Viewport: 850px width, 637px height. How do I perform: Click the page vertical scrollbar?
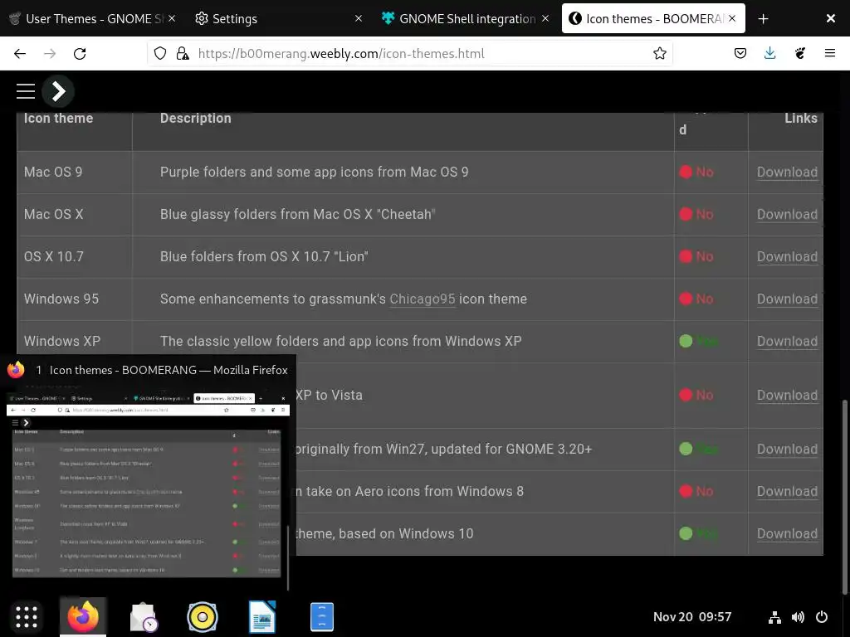(x=843, y=497)
